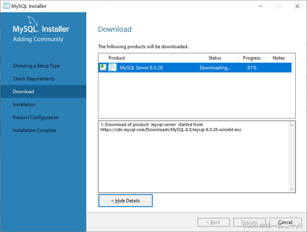Image resolution: width=307 pixels, height=232 pixels.
Task: Go to the Installation step
Action: (24, 105)
